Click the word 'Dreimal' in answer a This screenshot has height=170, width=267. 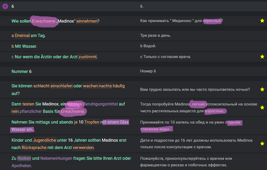22,35
